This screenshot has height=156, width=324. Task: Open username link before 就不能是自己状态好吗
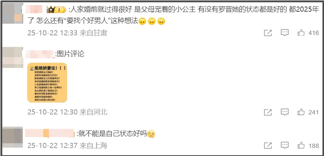coord(50,133)
